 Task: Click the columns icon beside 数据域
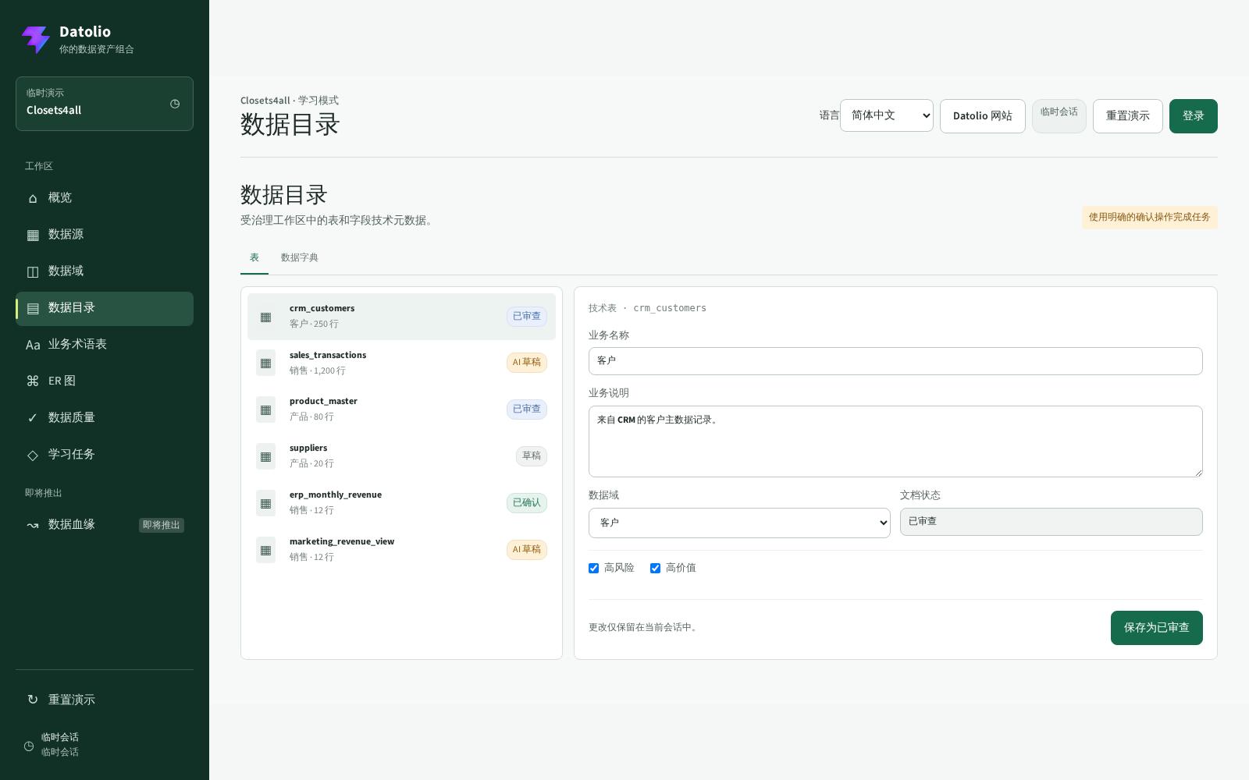(x=33, y=271)
